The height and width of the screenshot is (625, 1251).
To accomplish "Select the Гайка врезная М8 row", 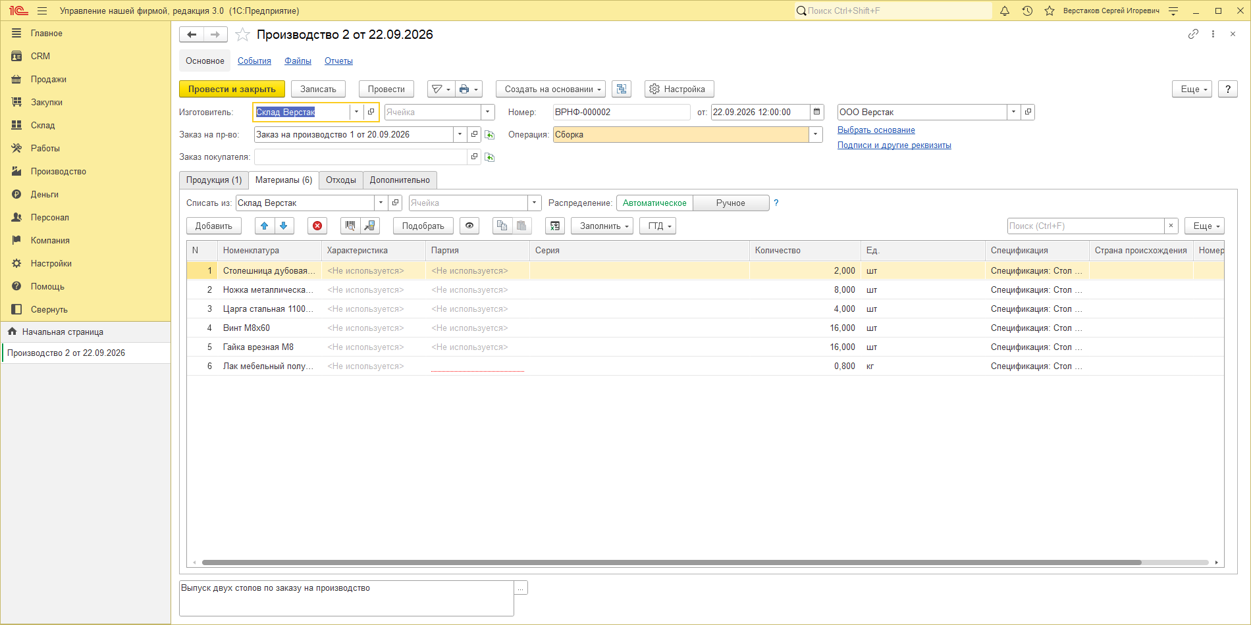I will [705, 347].
